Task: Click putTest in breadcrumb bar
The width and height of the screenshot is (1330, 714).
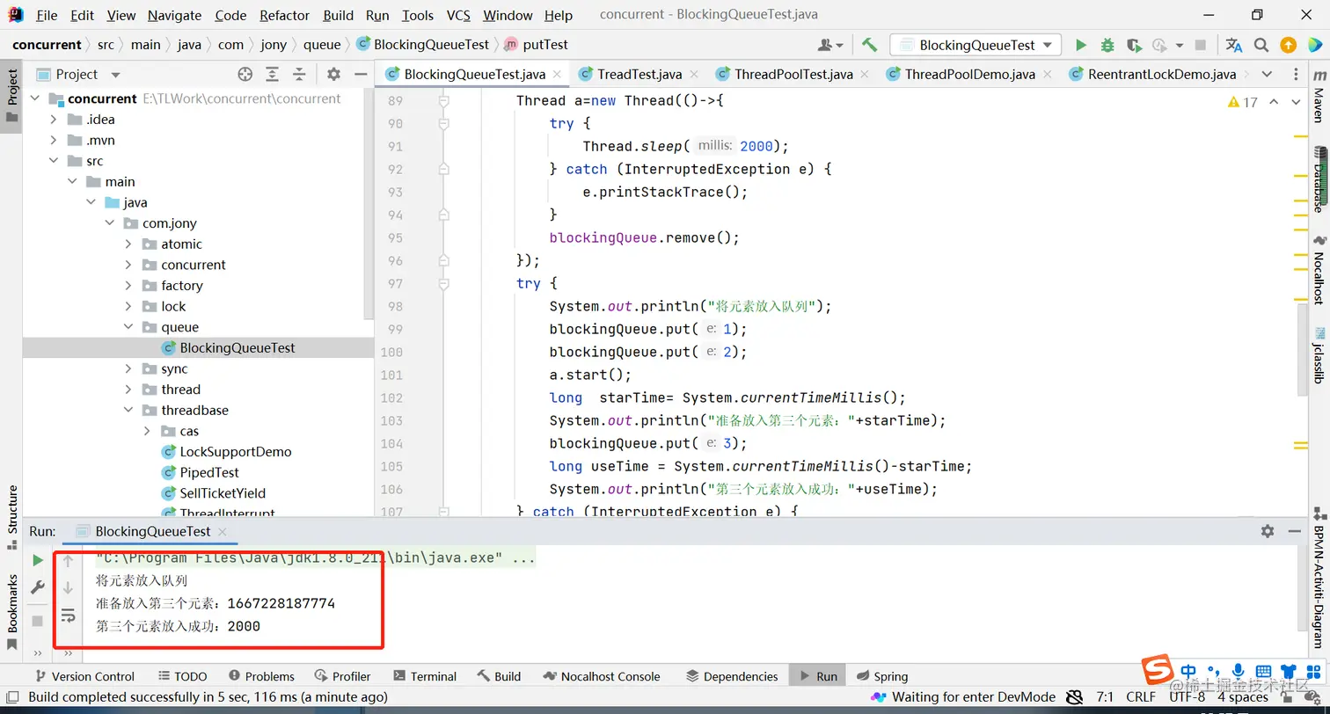Action: pos(545,45)
